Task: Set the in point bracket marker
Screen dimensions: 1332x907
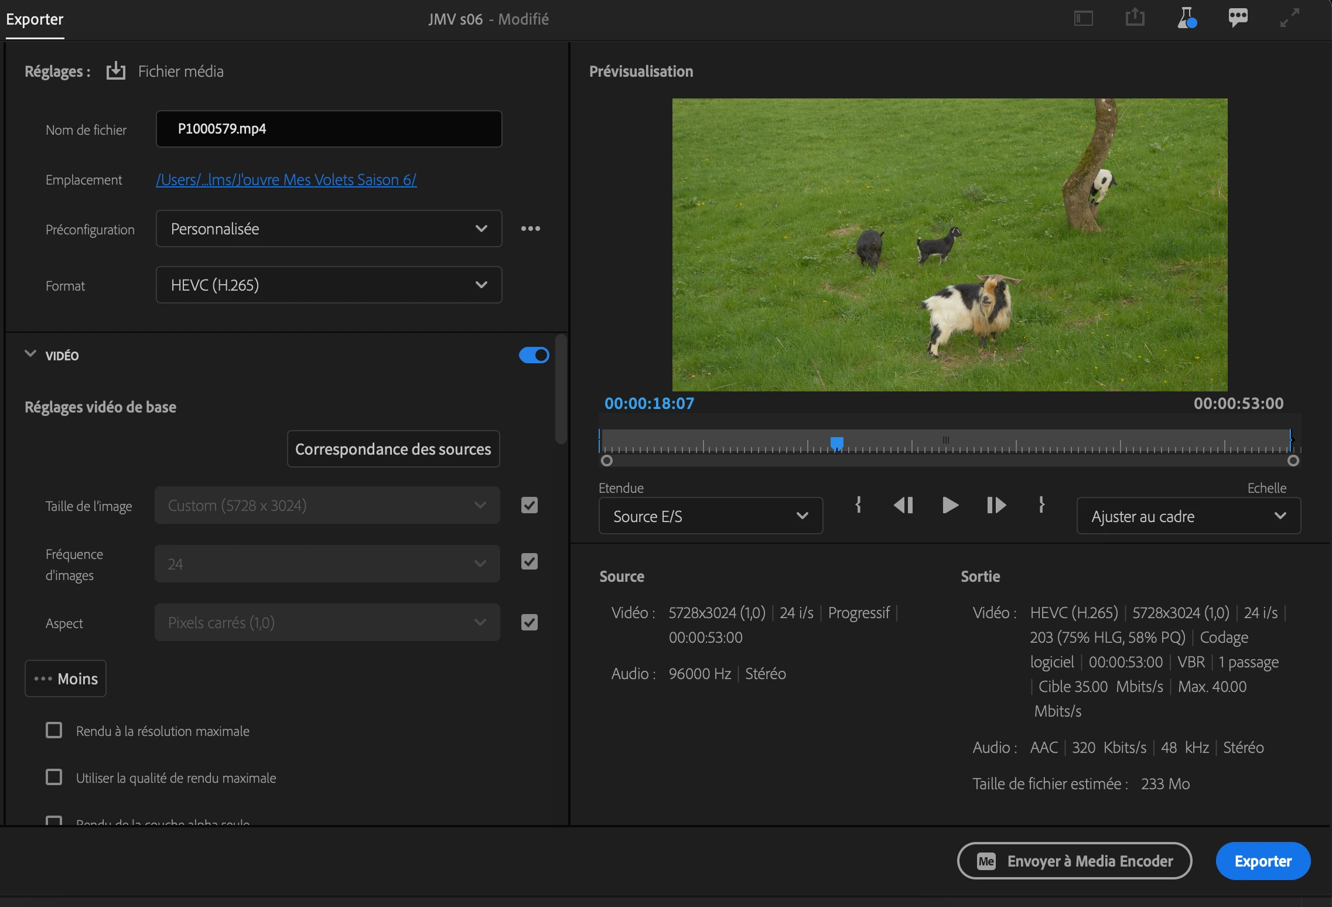Action: pyautogui.click(x=858, y=505)
